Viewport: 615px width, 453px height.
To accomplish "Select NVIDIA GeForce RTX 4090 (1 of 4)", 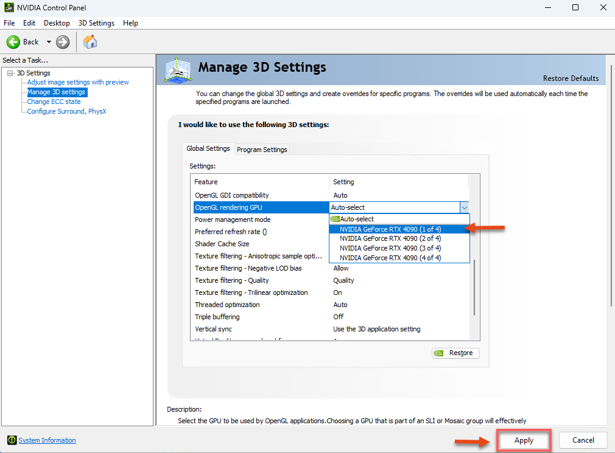I will 390,229.
